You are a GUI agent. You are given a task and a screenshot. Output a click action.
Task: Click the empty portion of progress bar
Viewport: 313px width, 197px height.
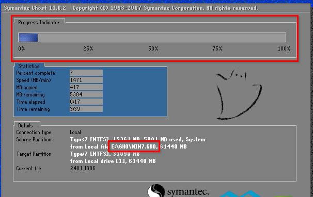coord(162,38)
